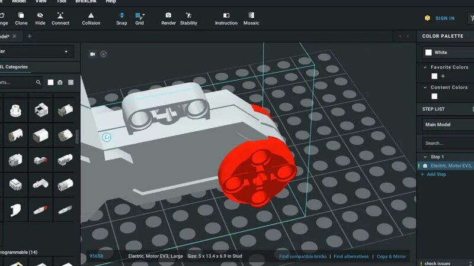Select middle thumbnail in second parts row
Screen dimensions: 474x266
coord(40,135)
